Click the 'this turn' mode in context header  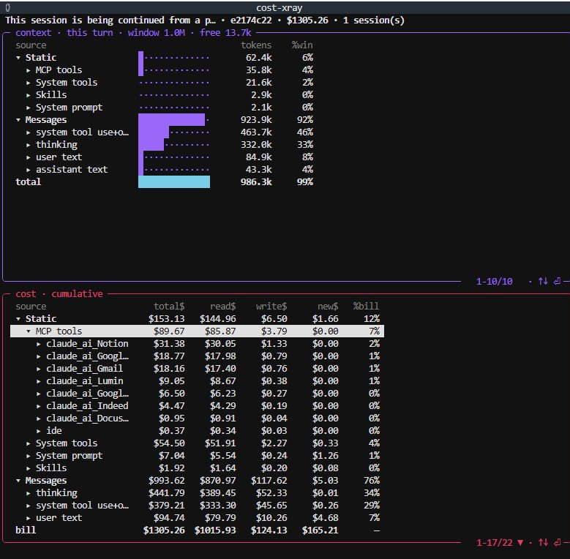(89, 33)
